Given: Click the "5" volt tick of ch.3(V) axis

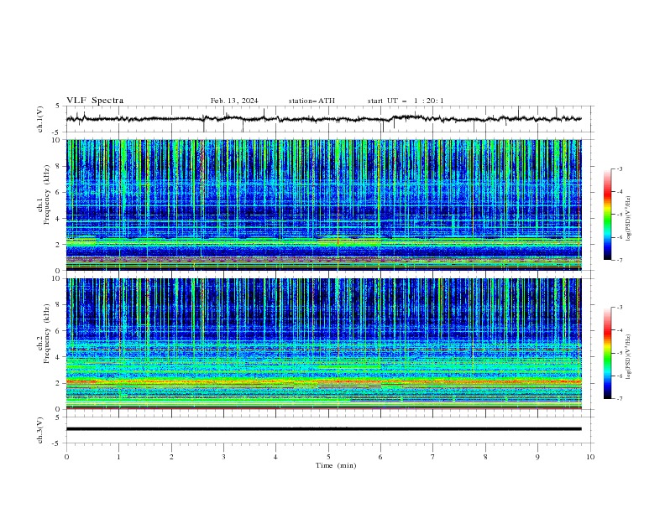Looking at the screenshot, I should point(59,417).
